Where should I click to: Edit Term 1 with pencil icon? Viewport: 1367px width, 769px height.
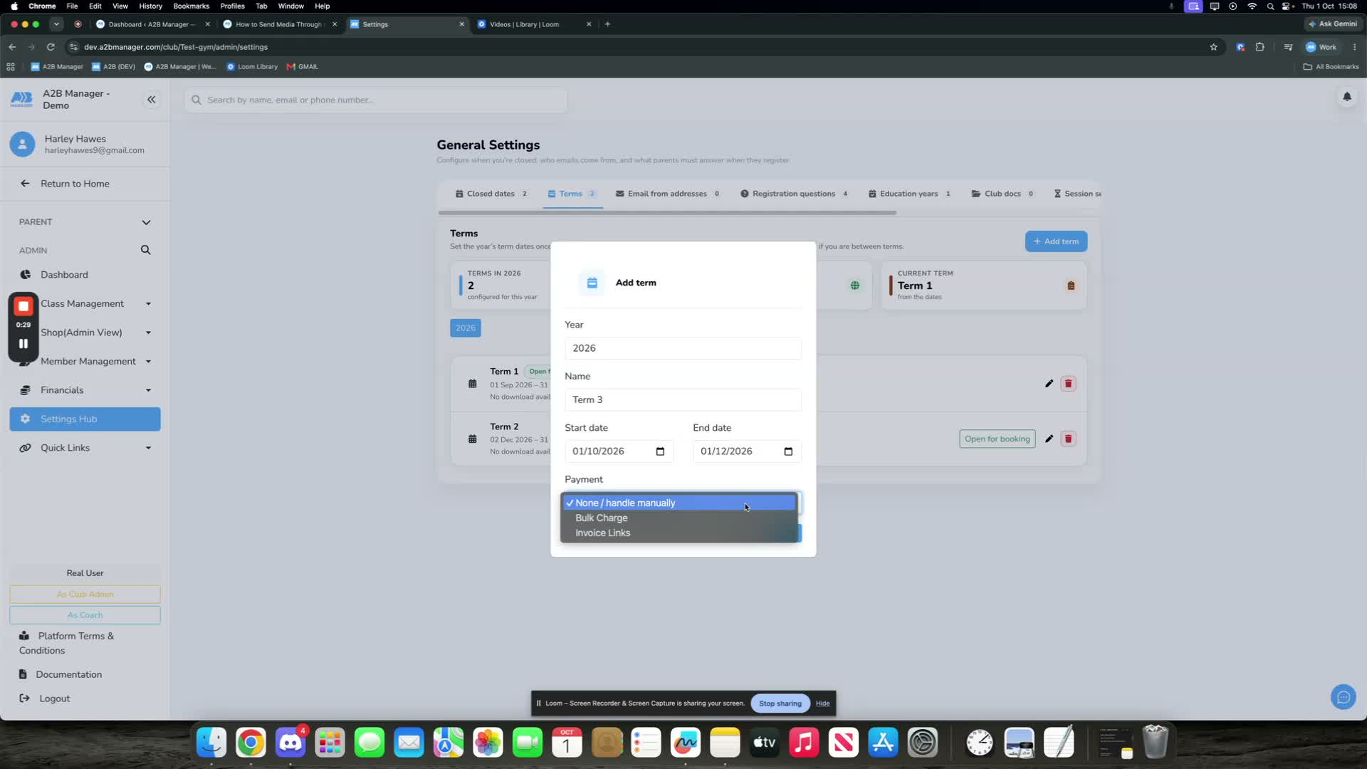[1049, 384]
